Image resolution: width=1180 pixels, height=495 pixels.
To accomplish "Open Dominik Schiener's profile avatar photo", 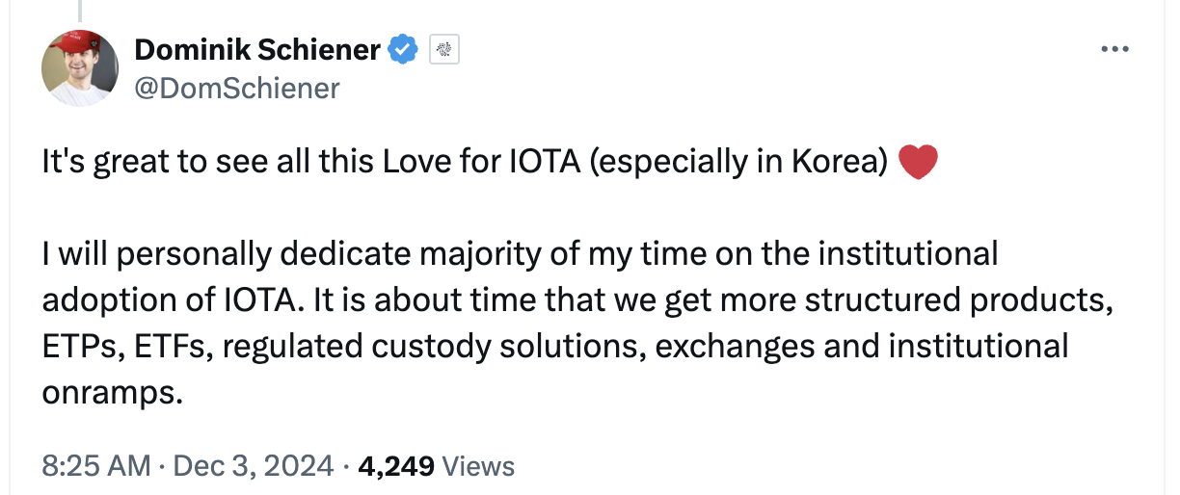I will (x=80, y=68).
